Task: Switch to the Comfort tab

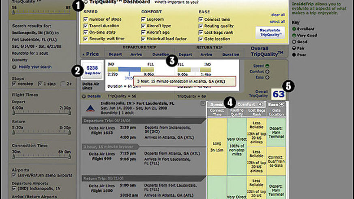Action: (249, 104)
